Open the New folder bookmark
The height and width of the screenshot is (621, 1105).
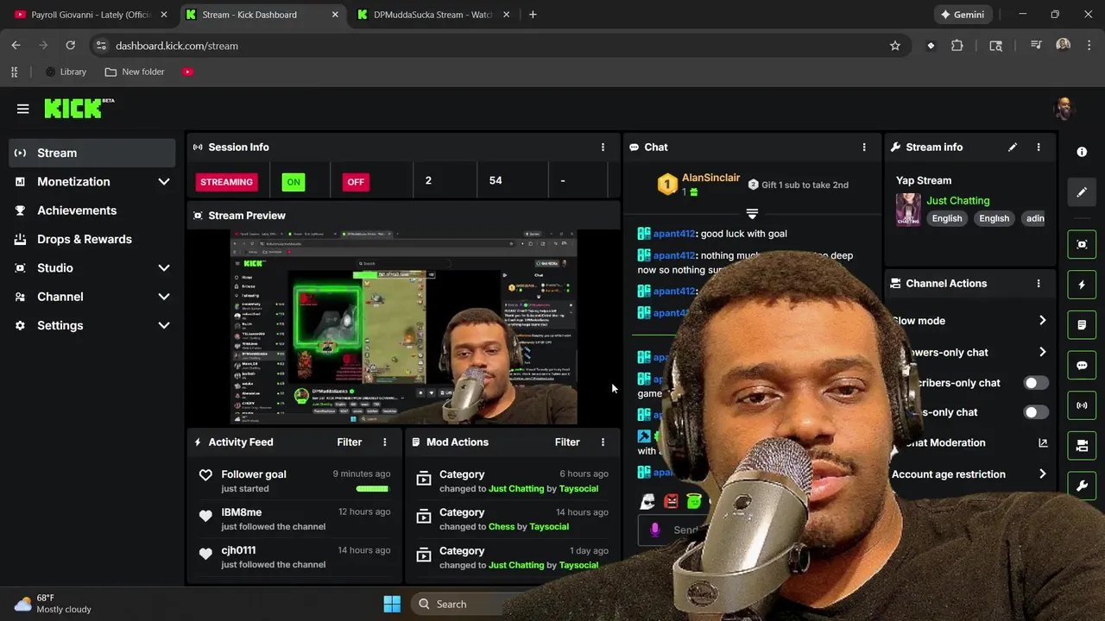[135, 72]
